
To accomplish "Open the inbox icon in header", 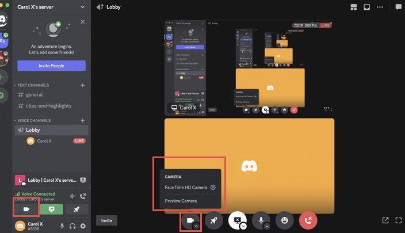I will (x=367, y=7).
